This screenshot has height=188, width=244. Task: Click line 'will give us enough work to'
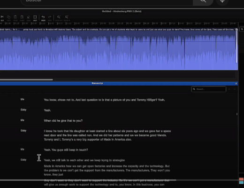pyautogui.click(x=104, y=185)
